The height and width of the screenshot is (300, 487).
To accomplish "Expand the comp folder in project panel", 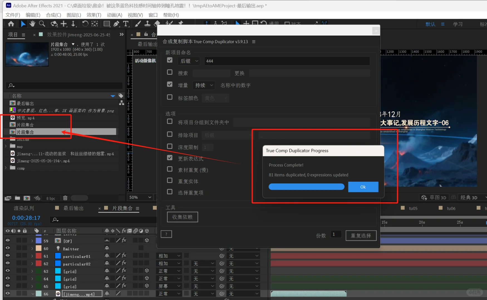I will pos(6,168).
